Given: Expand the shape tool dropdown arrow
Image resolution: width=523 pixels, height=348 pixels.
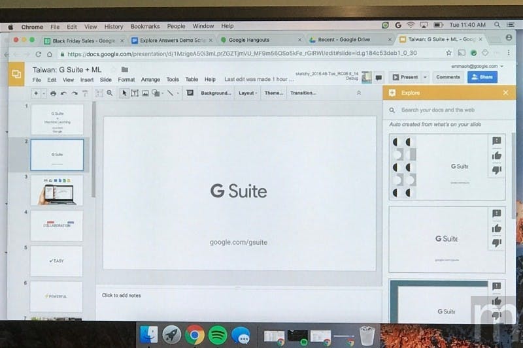Looking at the screenshot, I should 162,93.
